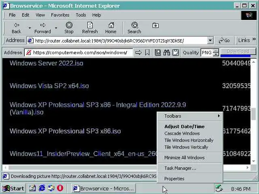259x194 pixels.
Task: Open Windows Vista SP2 x64.iso link
Action: tap(49, 86)
